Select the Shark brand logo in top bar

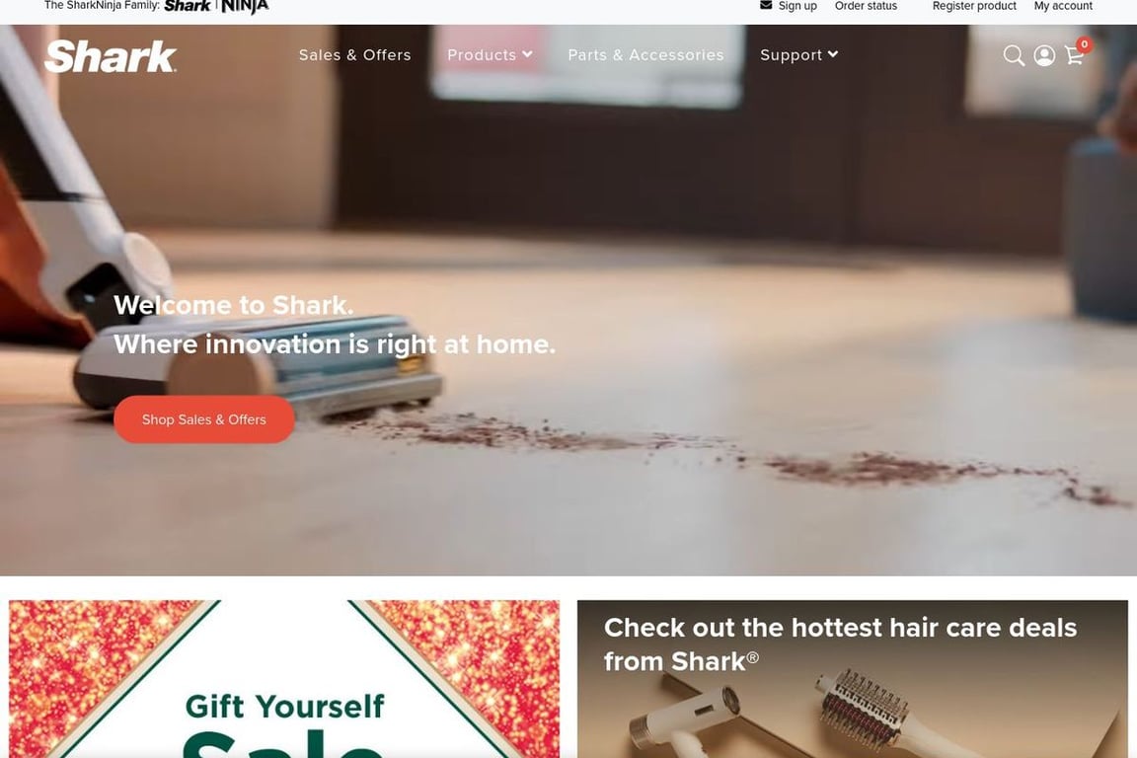point(188,7)
